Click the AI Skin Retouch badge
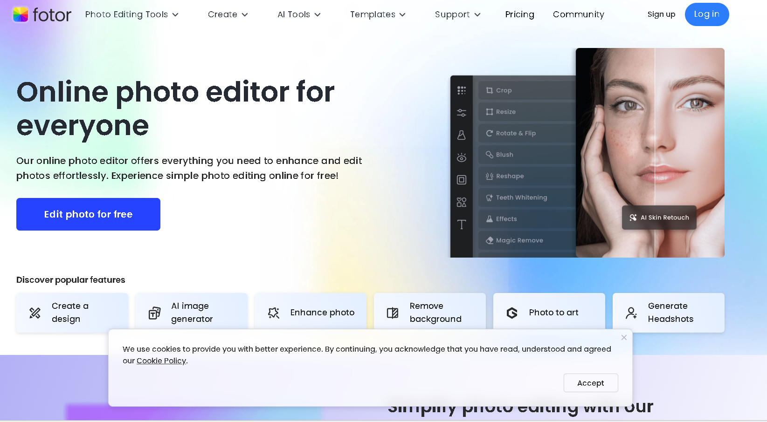The height and width of the screenshot is (422, 767). pyautogui.click(x=659, y=218)
